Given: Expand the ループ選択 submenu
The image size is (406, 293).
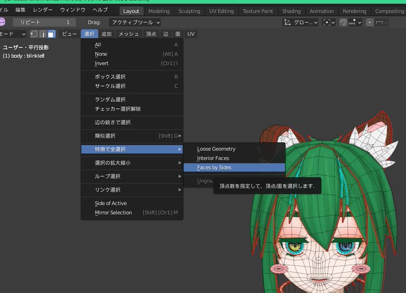Looking at the screenshot, I should pyautogui.click(x=132, y=176).
